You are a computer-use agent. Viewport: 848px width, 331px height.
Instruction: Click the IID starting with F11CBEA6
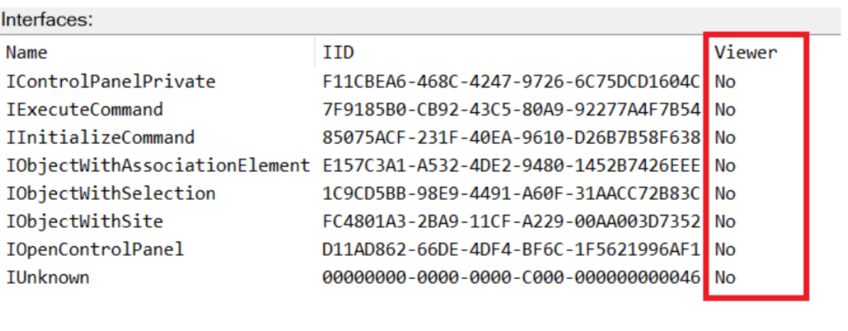pyautogui.click(x=511, y=81)
